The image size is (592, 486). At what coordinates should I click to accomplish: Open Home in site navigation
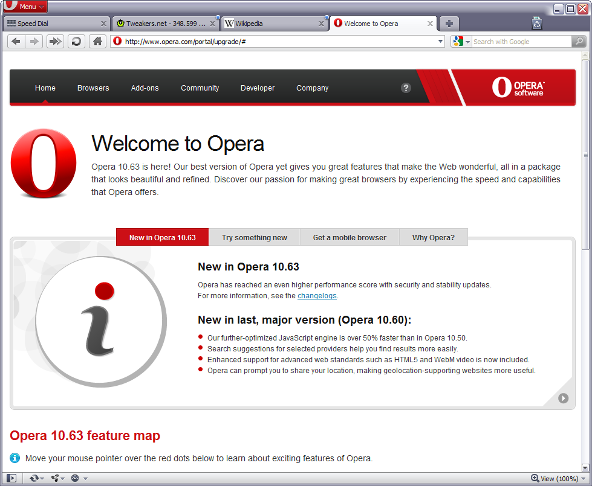click(45, 88)
